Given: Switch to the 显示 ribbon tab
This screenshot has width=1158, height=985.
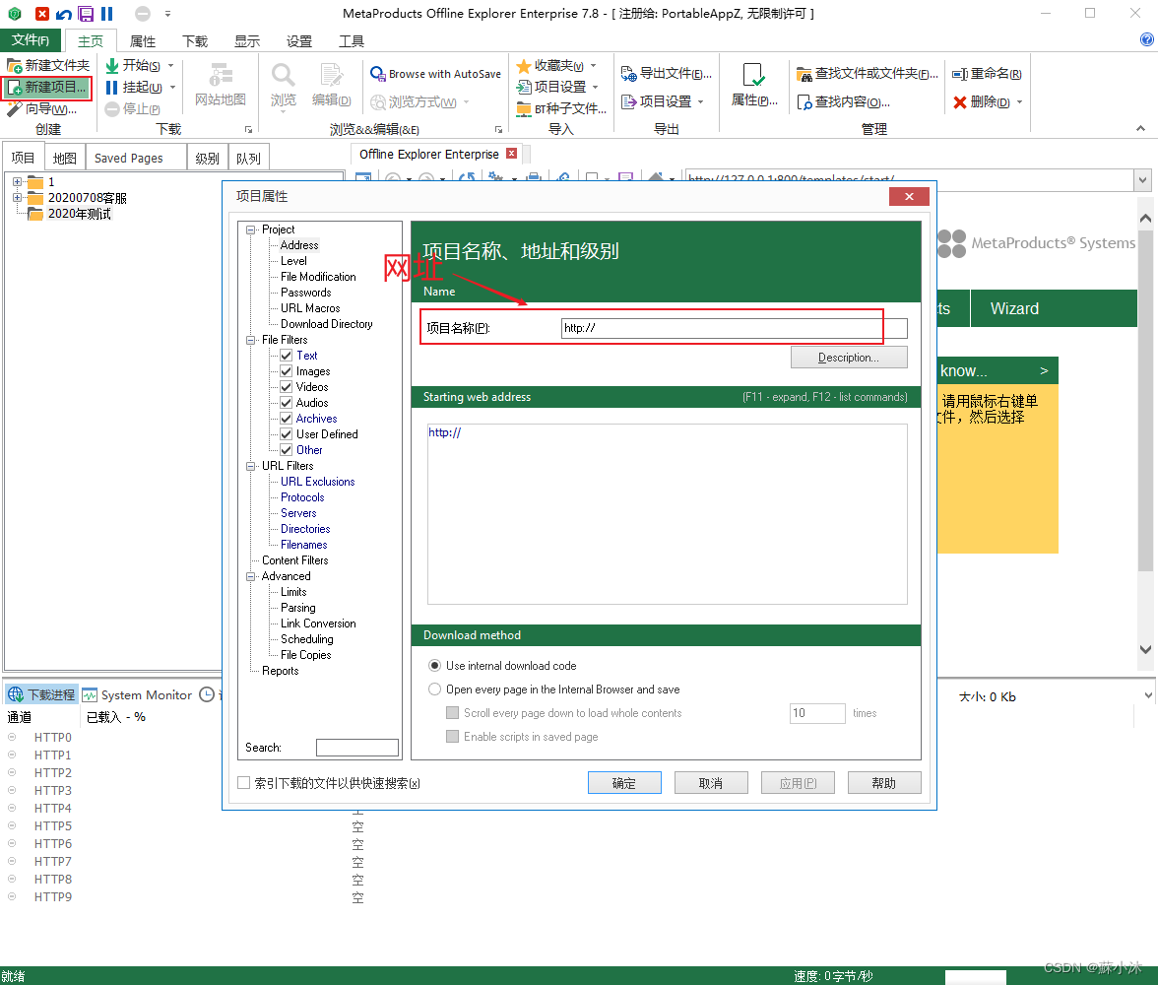Looking at the screenshot, I should pos(246,41).
